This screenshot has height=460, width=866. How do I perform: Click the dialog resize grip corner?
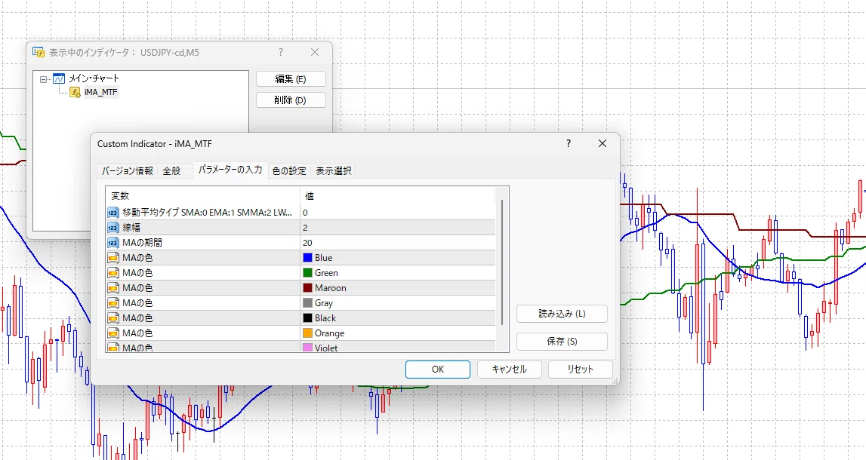(615, 381)
